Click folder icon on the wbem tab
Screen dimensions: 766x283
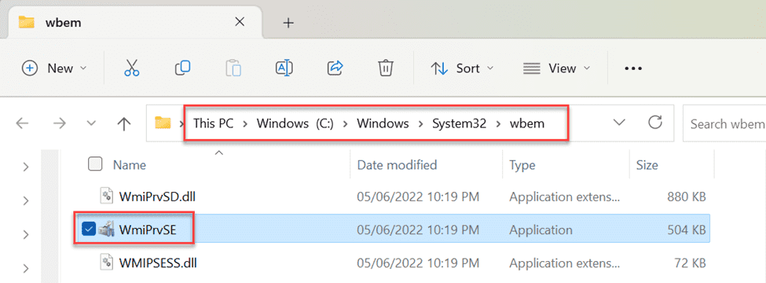point(27,23)
